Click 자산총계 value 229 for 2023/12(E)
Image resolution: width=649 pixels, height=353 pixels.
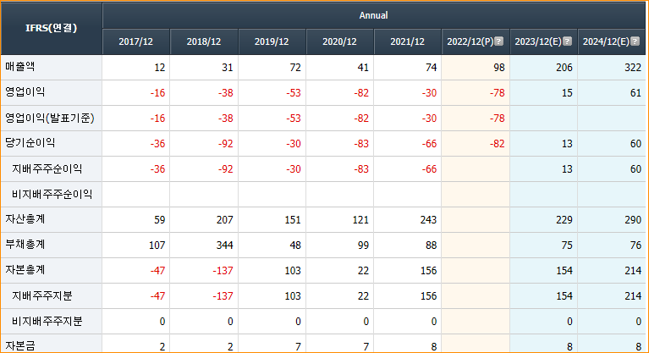564,220
